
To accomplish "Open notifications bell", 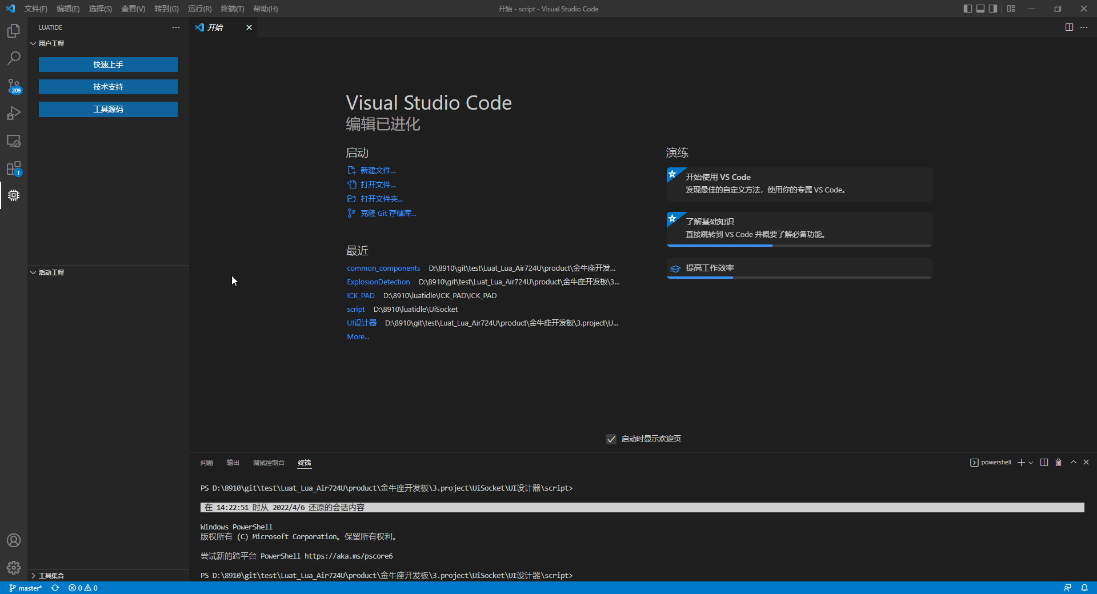I will tap(1084, 588).
